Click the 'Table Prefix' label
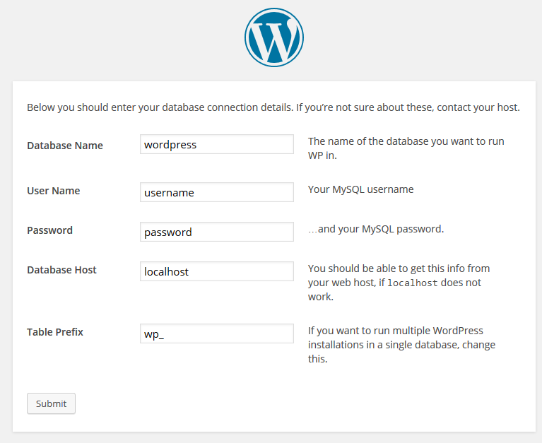The width and height of the screenshot is (542, 443). pyautogui.click(x=55, y=332)
